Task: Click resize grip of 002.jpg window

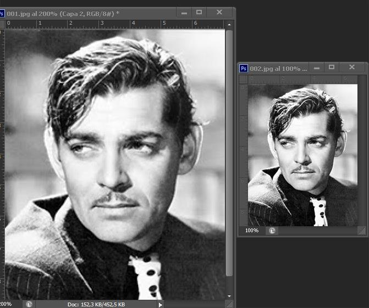Action: (x=362, y=231)
